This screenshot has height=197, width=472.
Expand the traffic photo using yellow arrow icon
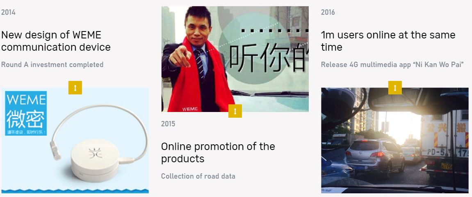point(395,87)
